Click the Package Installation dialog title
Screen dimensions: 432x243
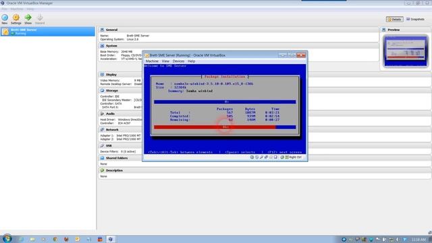225,76
